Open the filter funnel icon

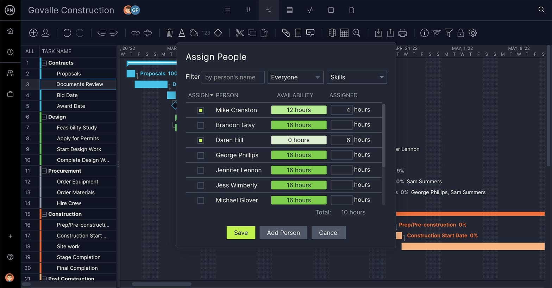click(448, 33)
